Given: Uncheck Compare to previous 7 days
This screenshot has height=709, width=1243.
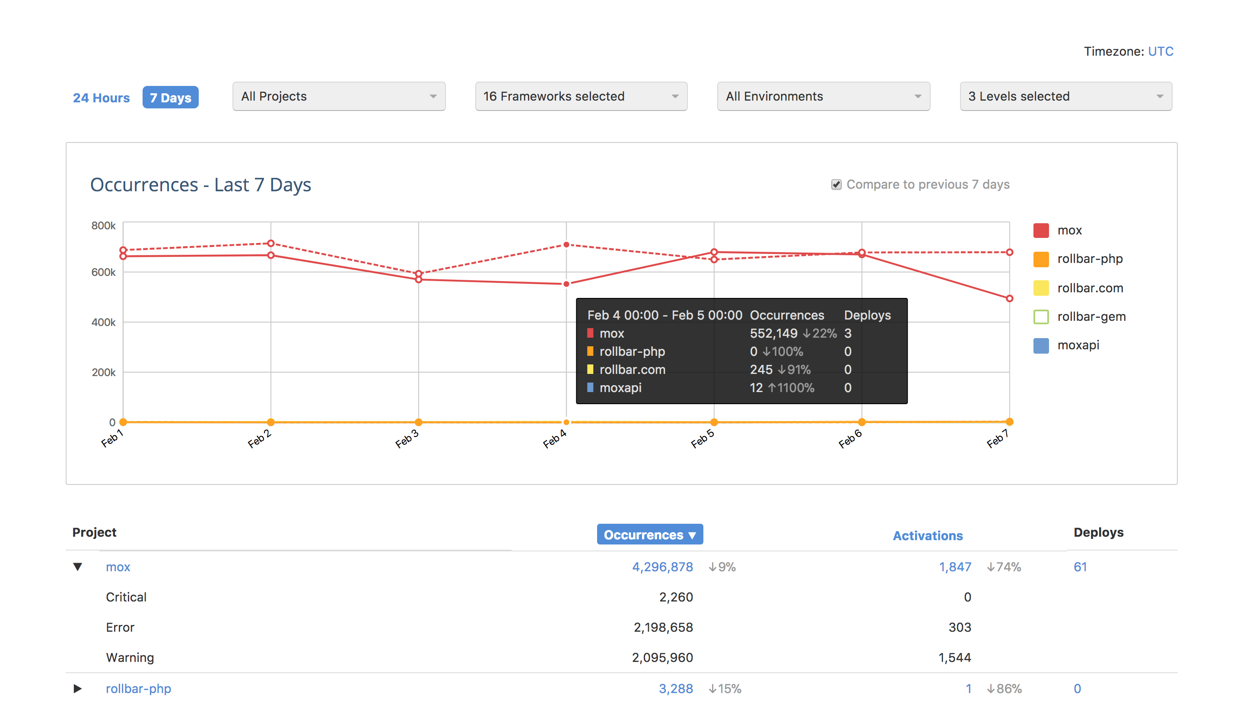Looking at the screenshot, I should 836,184.
